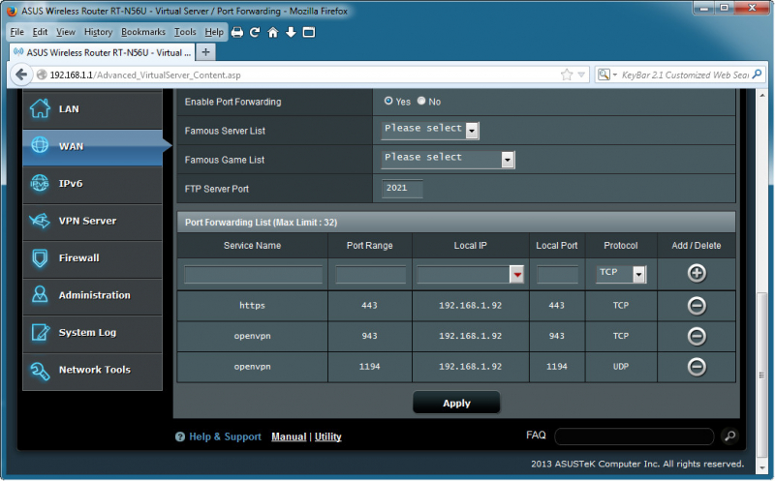Bookmark this page with the star icon
The height and width of the screenshot is (481, 775).
(x=566, y=75)
